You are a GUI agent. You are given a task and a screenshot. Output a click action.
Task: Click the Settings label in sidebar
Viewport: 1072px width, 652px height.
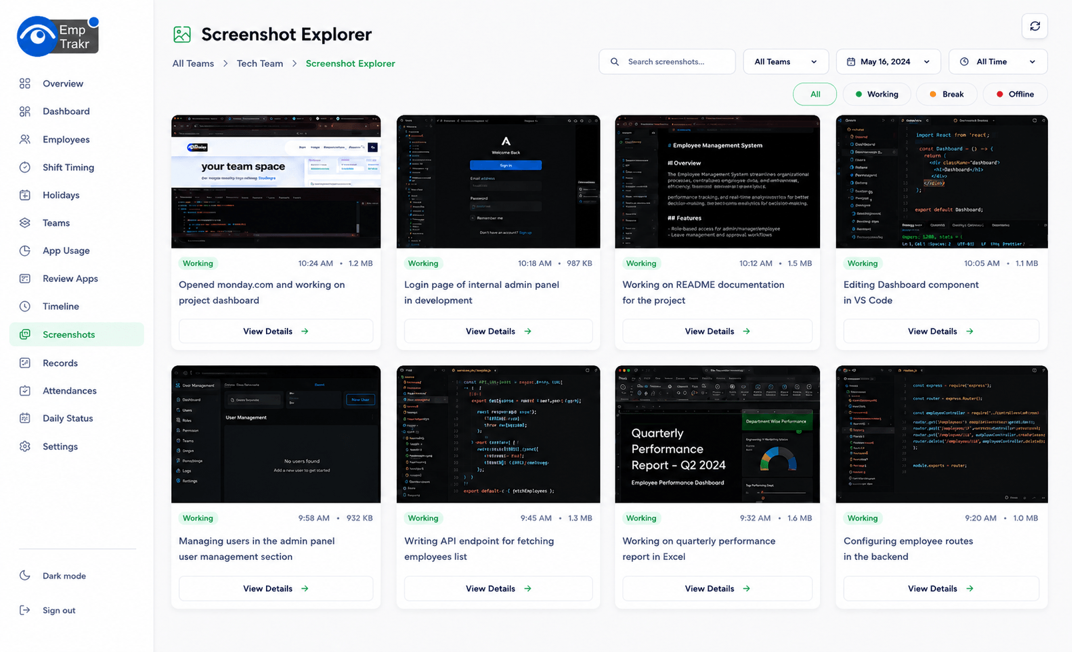[60, 447]
